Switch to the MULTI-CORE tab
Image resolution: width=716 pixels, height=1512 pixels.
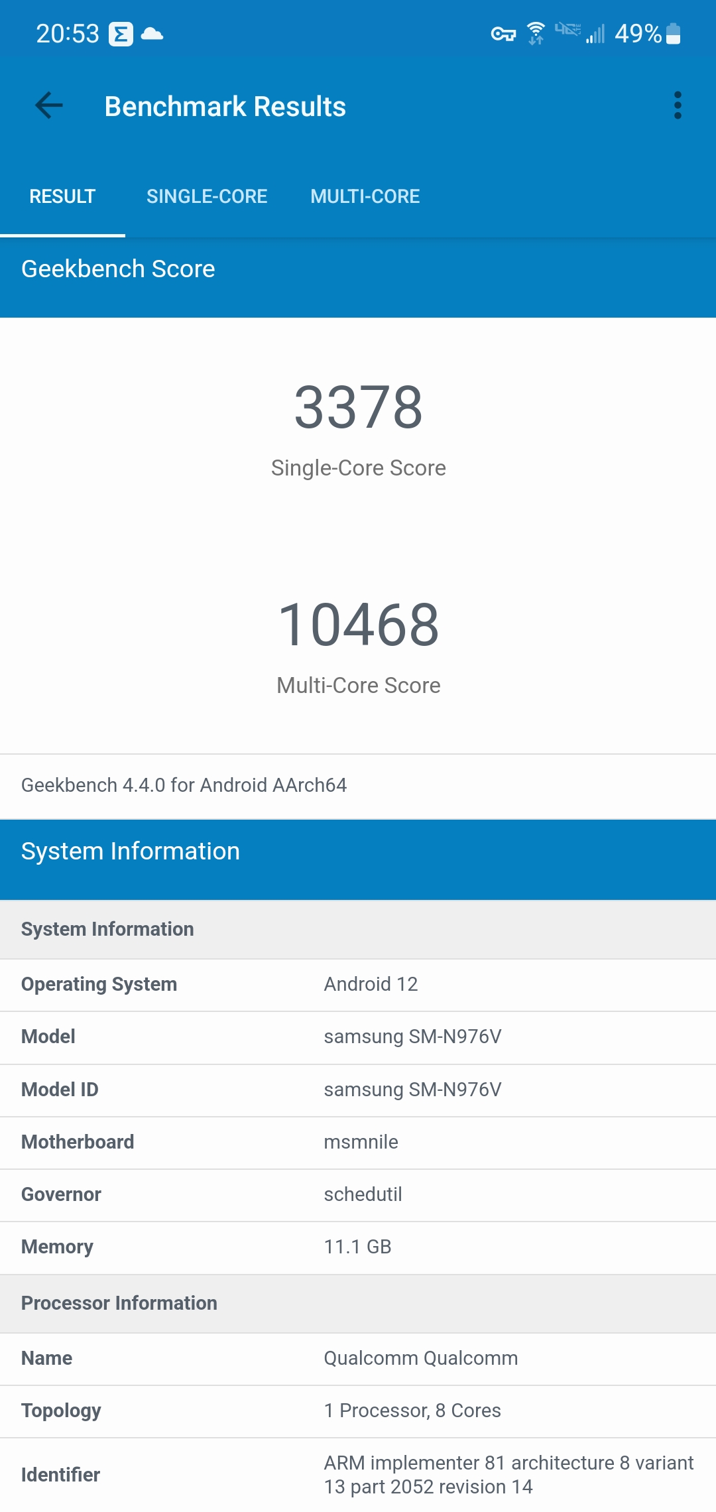tap(365, 196)
